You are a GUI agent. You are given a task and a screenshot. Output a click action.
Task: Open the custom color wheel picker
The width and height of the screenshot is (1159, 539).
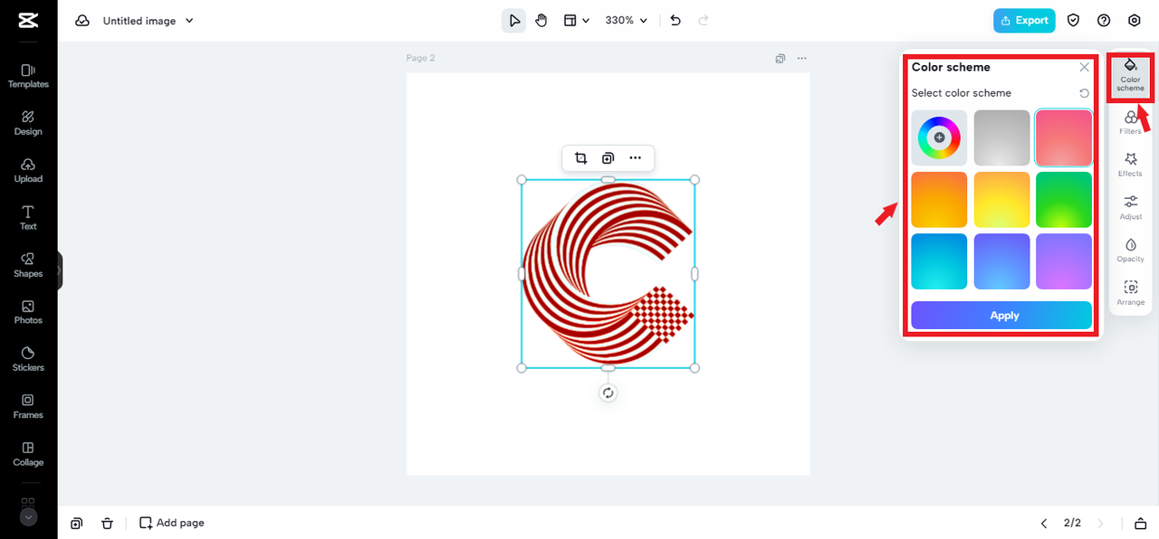tap(939, 137)
